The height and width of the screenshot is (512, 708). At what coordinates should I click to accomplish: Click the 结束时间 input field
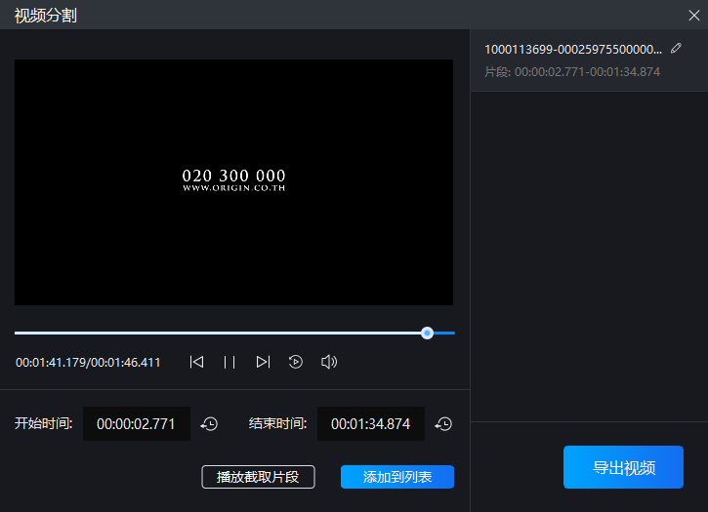[x=371, y=423]
